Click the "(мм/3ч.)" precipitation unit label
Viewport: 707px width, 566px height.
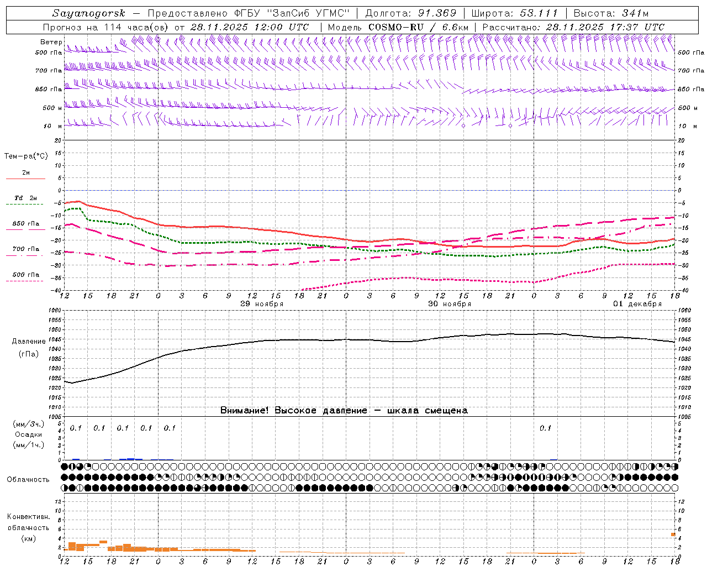click(29, 424)
